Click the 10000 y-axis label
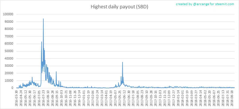The height and width of the screenshot is (109, 239). click(x=9, y=81)
